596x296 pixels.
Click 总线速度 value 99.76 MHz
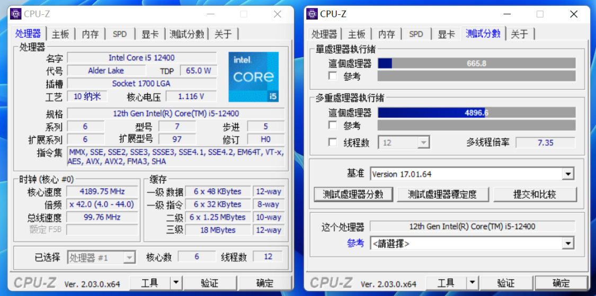point(102,217)
